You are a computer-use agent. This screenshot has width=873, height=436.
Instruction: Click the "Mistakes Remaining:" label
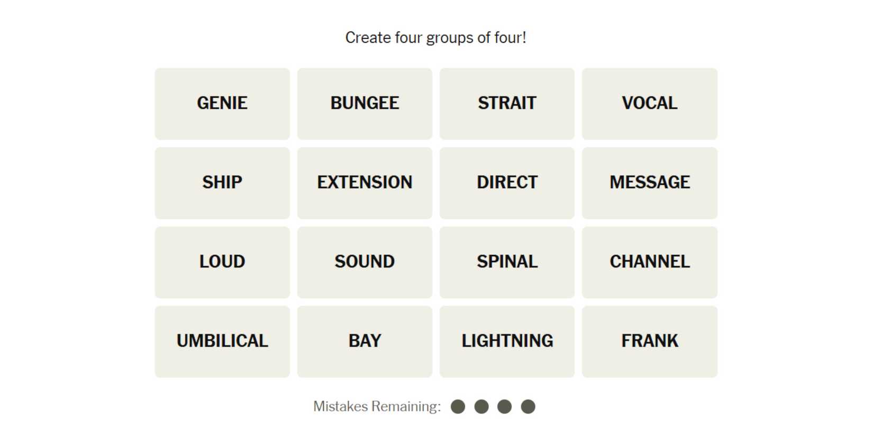[377, 406]
